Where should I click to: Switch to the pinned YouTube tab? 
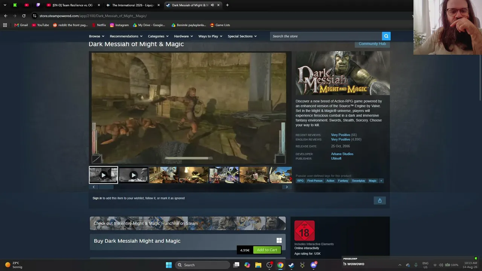pos(26,5)
